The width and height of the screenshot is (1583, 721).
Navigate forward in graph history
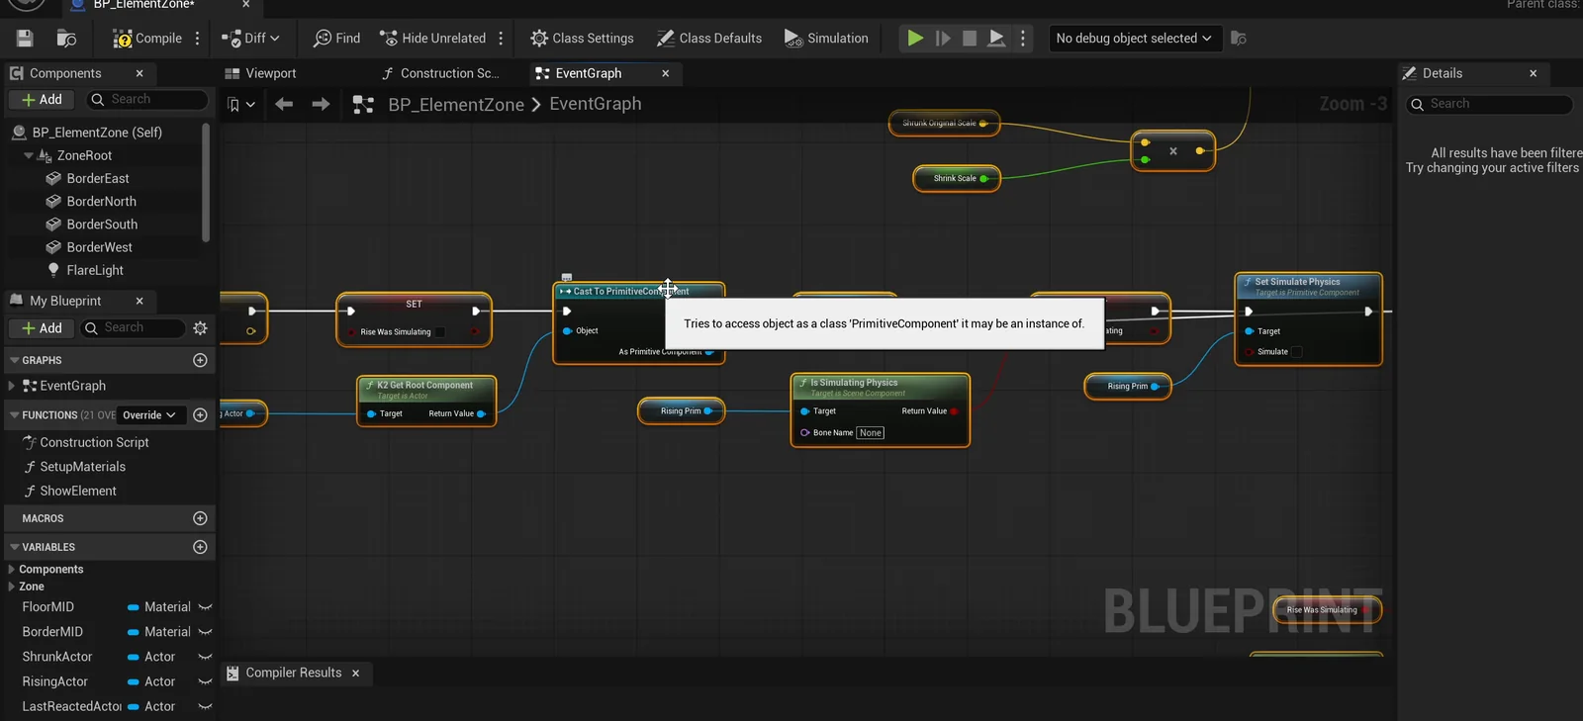321,104
